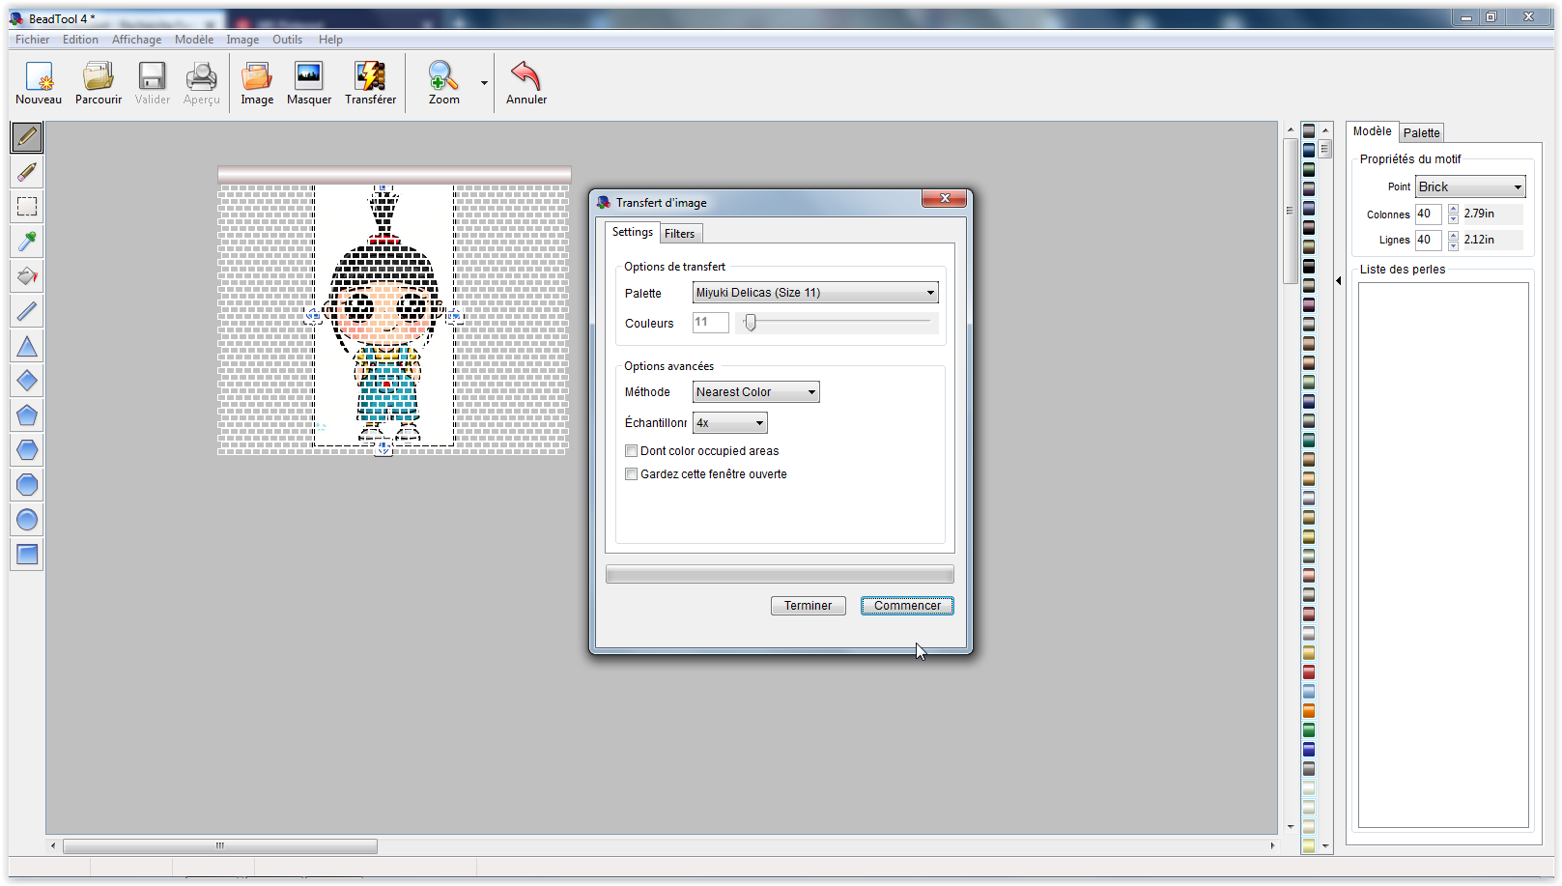Enable 'Dont color occupied areas' option
The width and height of the screenshot is (1562, 886).
[x=631, y=450]
